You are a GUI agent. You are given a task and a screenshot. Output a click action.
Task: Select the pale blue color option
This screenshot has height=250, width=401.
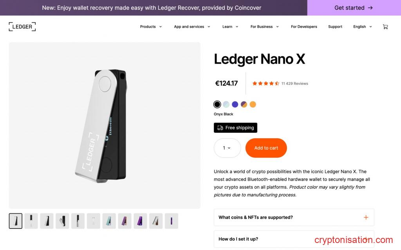point(226,104)
